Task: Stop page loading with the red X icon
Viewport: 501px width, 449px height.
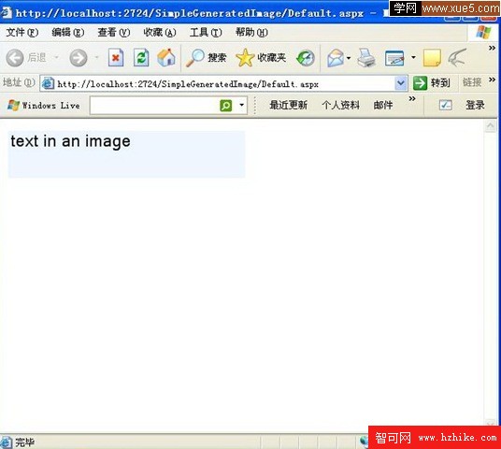Action: [116, 58]
